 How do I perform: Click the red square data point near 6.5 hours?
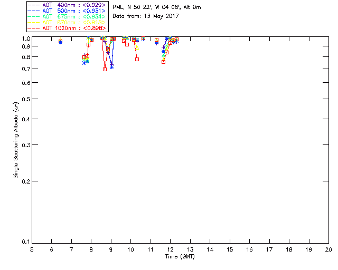click(61, 42)
